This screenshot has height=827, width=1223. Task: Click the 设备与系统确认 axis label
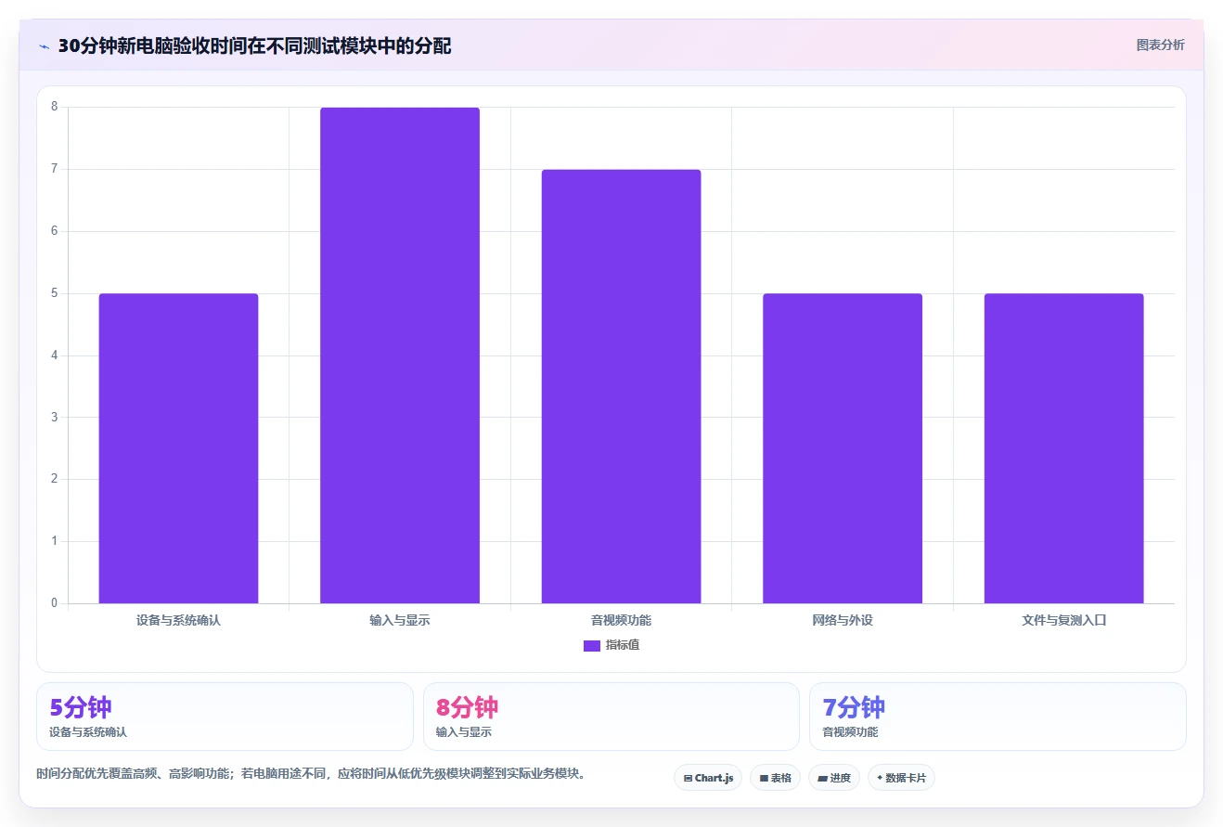click(178, 620)
